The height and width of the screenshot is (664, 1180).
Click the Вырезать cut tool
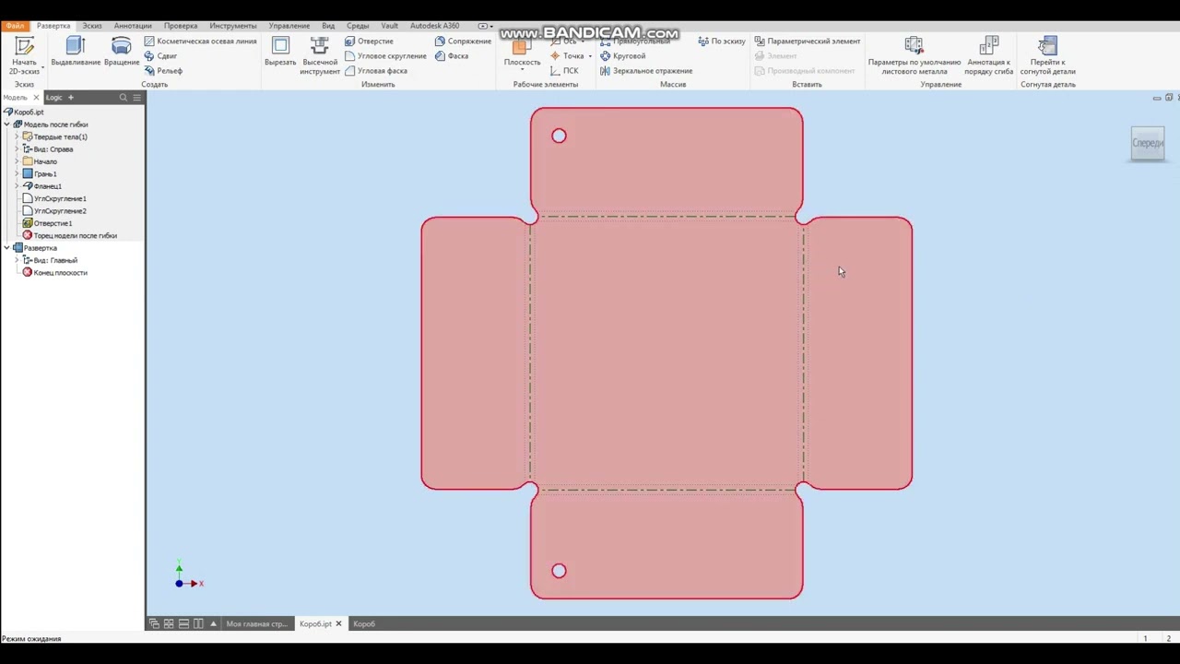tap(280, 52)
